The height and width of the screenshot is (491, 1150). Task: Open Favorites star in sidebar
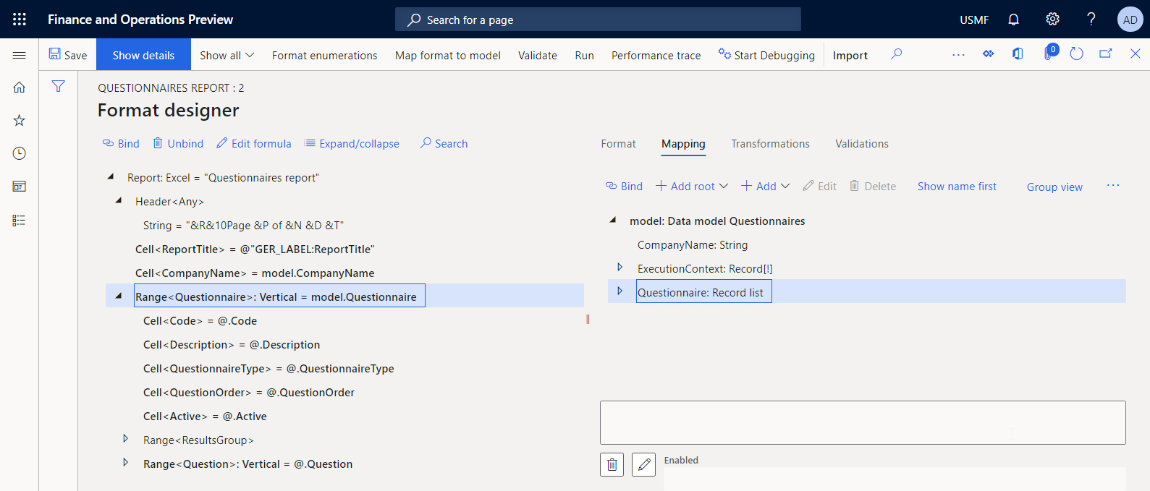tap(20, 120)
